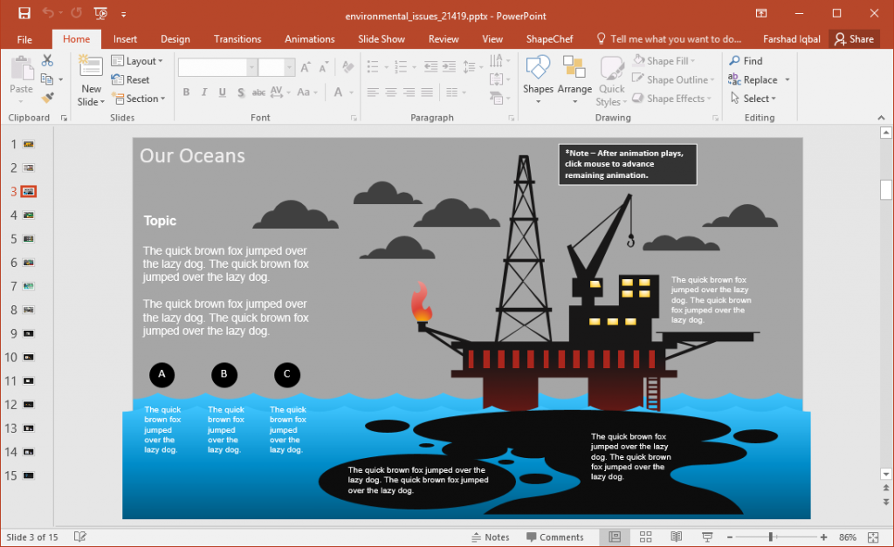Switch to the Design tab

tap(175, 38)
